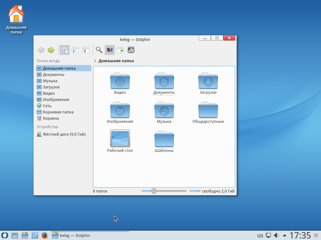Open the keyboard layout 'us' indicator
The width and height of the screenshot is (321, 240).
coord(260,235)
